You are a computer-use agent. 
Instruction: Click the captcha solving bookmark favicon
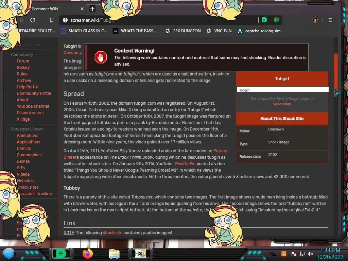(240, 31)
